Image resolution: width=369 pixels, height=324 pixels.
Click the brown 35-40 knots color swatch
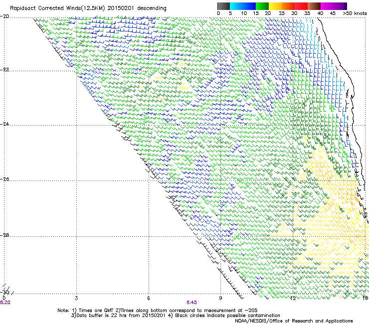tap(314, 6)
